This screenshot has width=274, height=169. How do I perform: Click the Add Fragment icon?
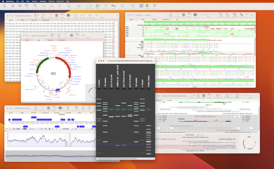tap(228, 96)
